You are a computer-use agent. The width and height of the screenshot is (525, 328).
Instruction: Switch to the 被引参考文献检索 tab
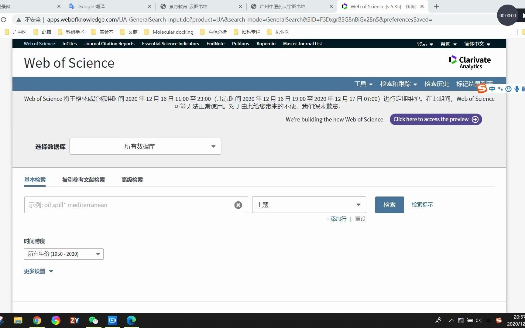click(x=84, y=180)
